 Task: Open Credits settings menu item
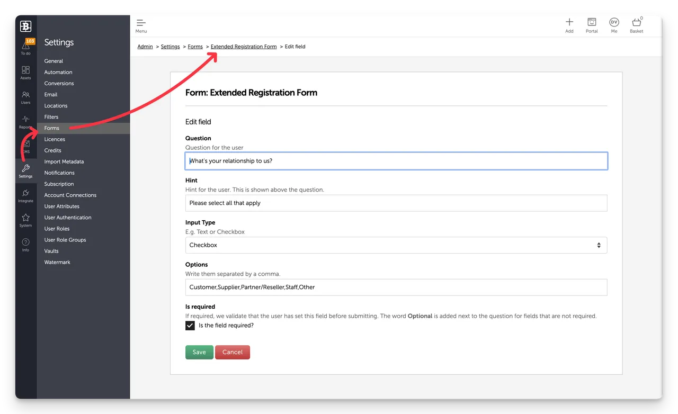(x=52, y=150)
